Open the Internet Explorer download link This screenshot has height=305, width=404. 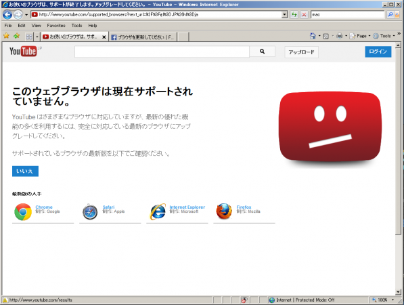pos(187,207)
